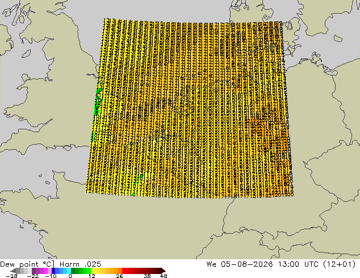Click the dark blue swatch above the -10 label
The width and height of the screenshot is (360, 278).
click(x=53, y=271)
